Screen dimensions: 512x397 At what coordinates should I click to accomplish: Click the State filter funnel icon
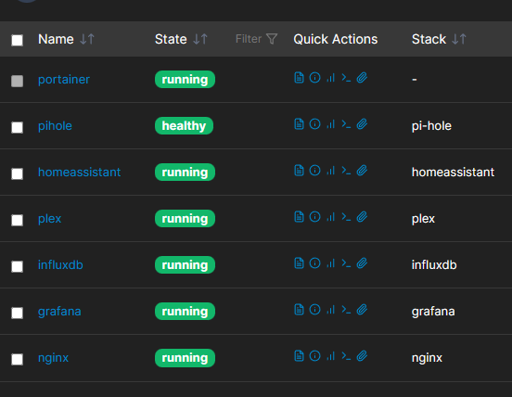tap(272, 39)
